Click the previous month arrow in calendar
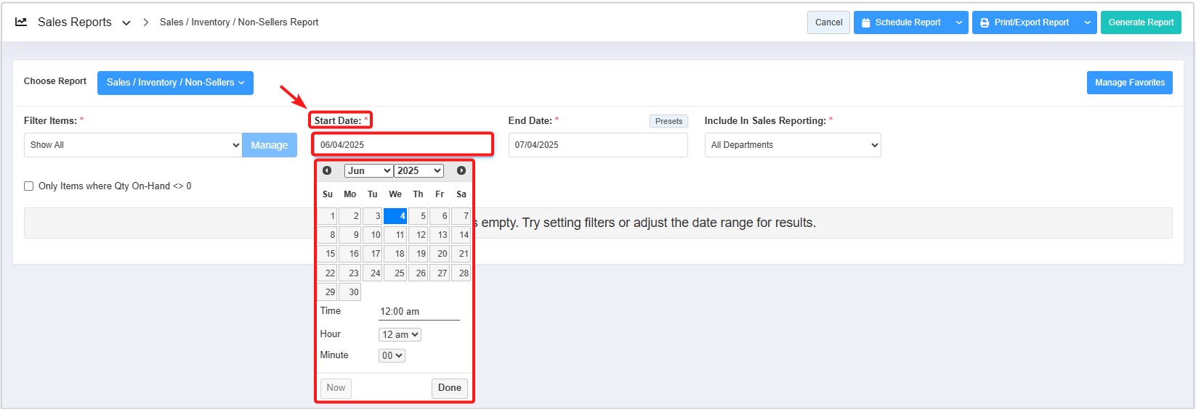The width and height of the screenshot is (1196, 409). coord(327,170)
